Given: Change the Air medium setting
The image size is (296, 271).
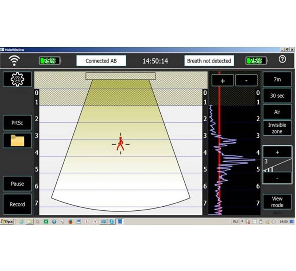Looking at the screenshot, I should (277, 112).
